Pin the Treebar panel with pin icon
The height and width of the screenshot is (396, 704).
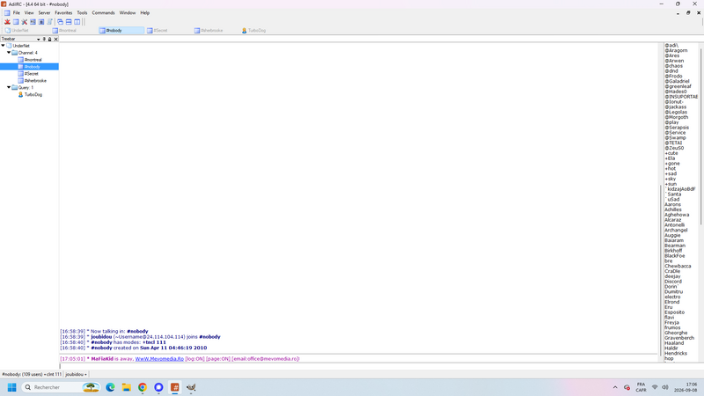pos(44,39)
